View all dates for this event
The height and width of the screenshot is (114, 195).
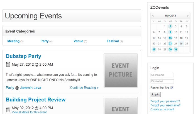coord(29,112)
